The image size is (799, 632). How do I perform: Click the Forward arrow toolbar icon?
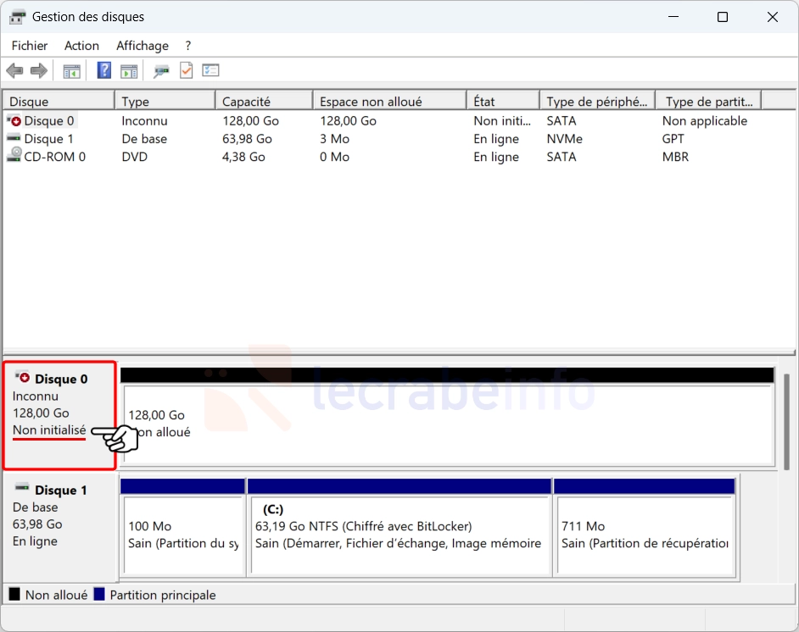point(38,71)
